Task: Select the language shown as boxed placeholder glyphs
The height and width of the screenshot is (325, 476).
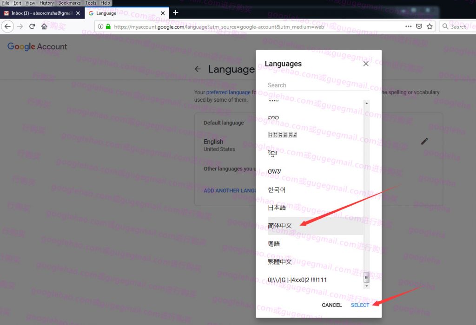Action: coord(316,135)
